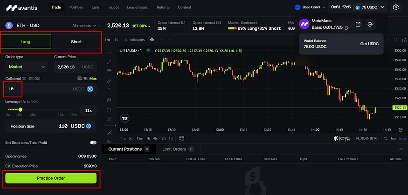This screenshot has width=408, height=195.
Task: View the Leaderboard
Action: point(138,7)
